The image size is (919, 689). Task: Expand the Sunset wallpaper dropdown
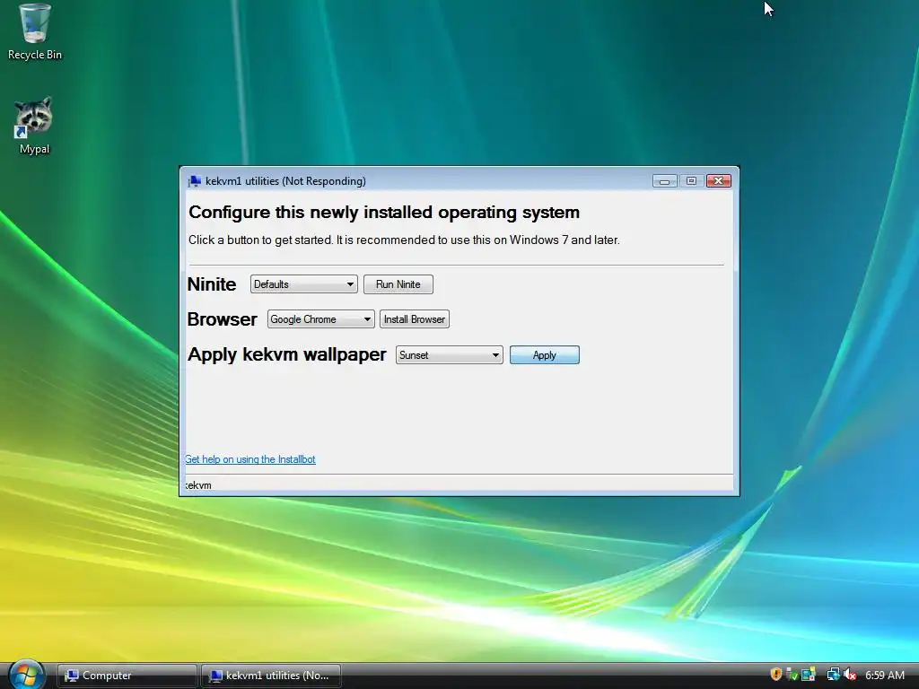(x=449, y=355)
